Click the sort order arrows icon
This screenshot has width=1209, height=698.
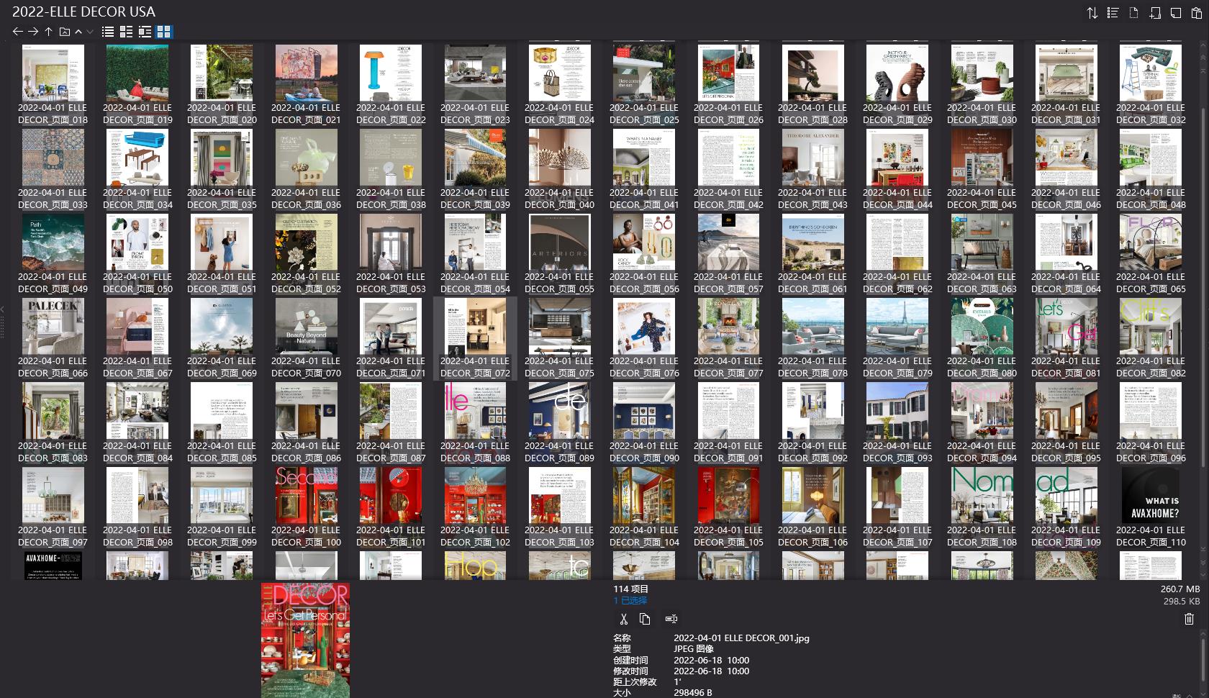pyautogui.click(x=1092, y=12)
